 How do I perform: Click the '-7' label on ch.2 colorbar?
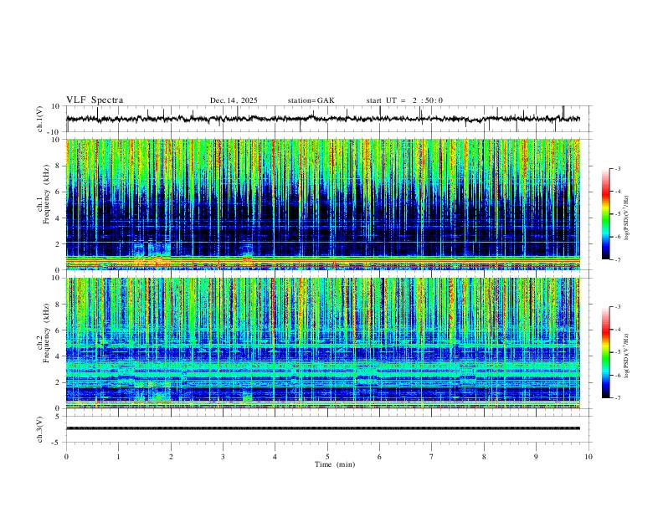(x=618, y=398)
